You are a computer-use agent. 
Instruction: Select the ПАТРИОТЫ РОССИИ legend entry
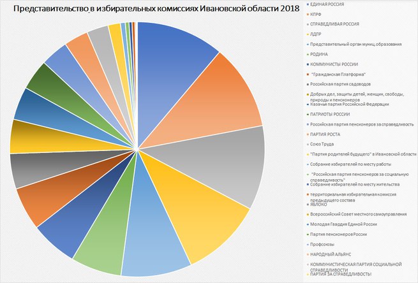pyautogui.click(x=329, y=114)
